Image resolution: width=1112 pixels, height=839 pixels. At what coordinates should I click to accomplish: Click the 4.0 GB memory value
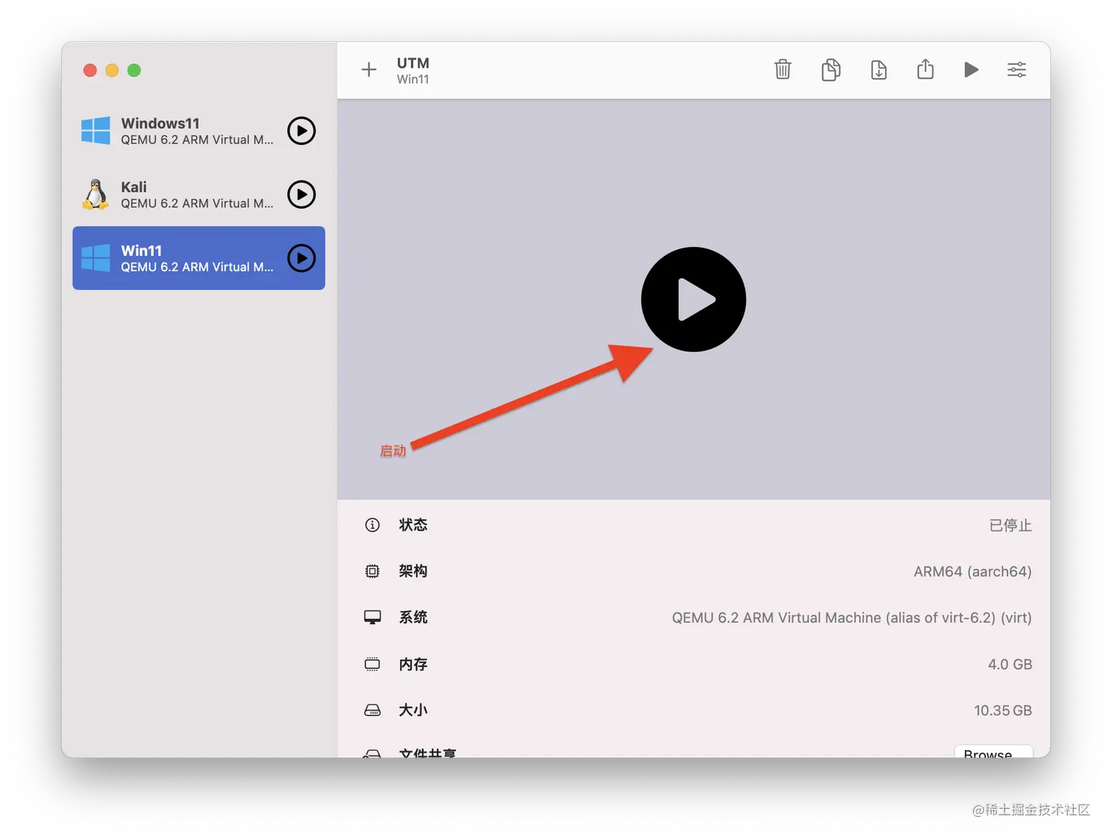click(x=1010, y=664)
